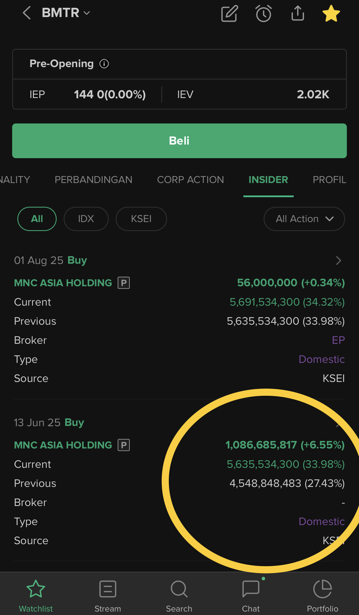359x615 pixels.
Task: Select the All filter chip
Action: [x=37, y=219]
